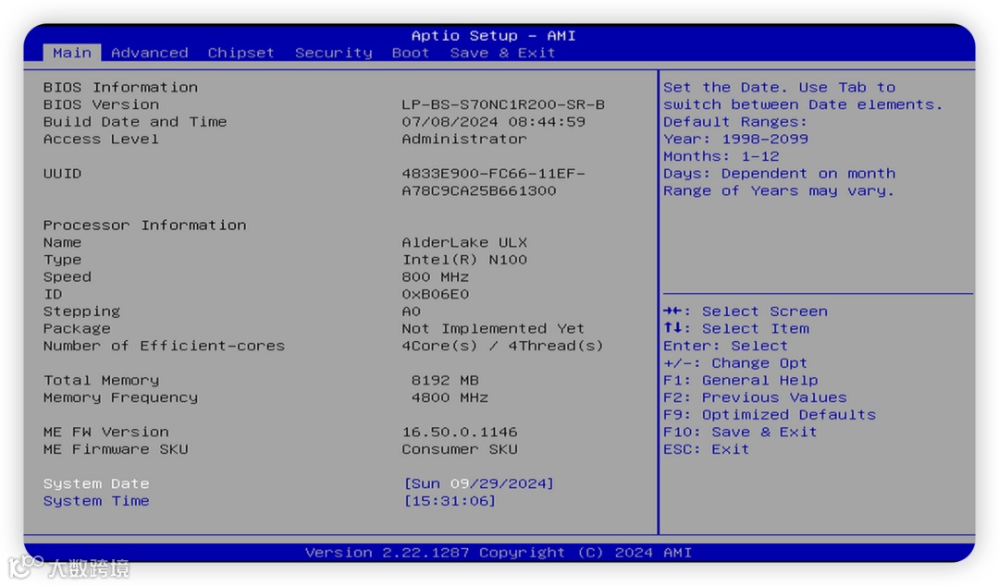
Task: Click the Speed value 800 MHz
Action: [435, 276]
